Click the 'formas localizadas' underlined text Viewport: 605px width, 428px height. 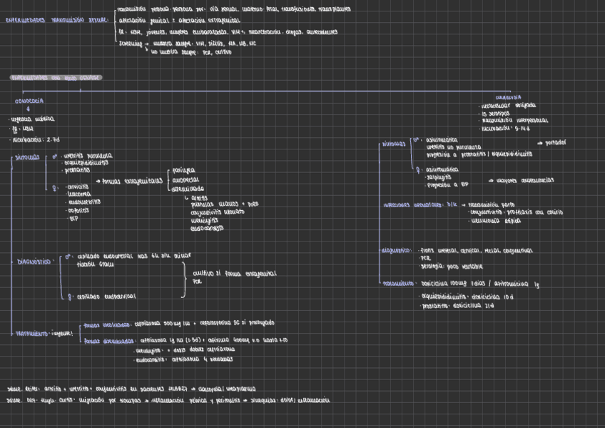coord(104,323)
